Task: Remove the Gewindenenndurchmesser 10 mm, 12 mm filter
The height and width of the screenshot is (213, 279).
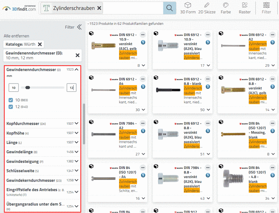Action: tap(77, 55)
